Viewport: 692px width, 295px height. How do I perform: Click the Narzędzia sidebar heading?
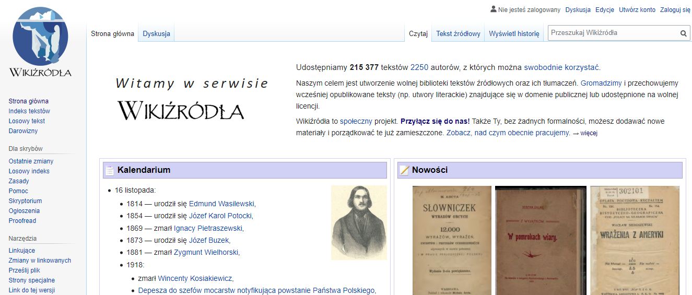tap(22, 239)
